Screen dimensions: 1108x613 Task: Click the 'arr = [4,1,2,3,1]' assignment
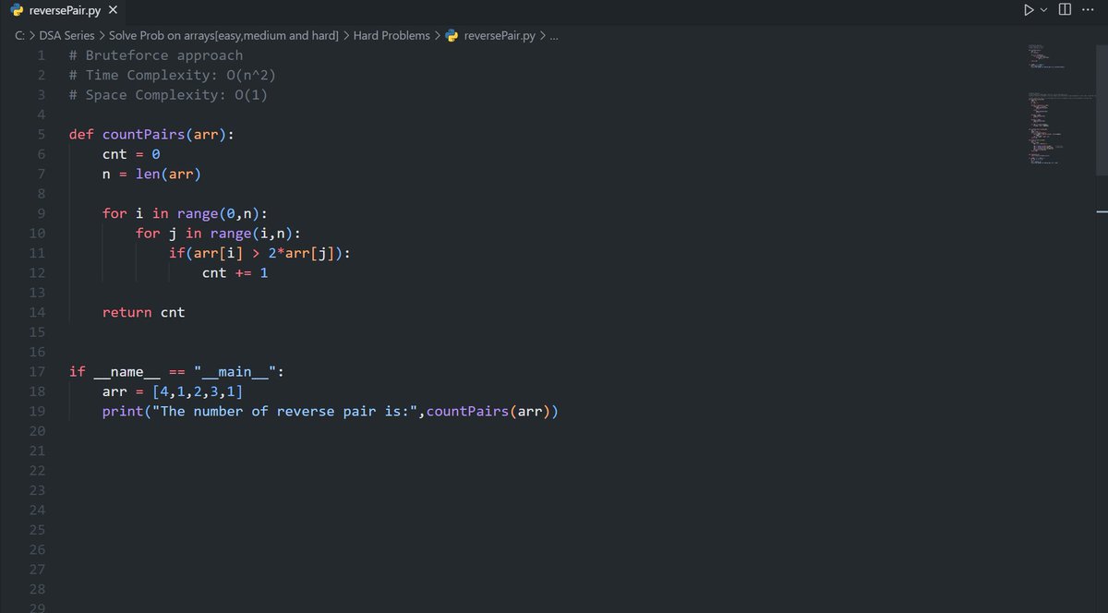click(x=172, y=391)
